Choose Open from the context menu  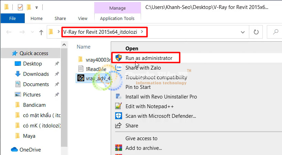point(132,49)
